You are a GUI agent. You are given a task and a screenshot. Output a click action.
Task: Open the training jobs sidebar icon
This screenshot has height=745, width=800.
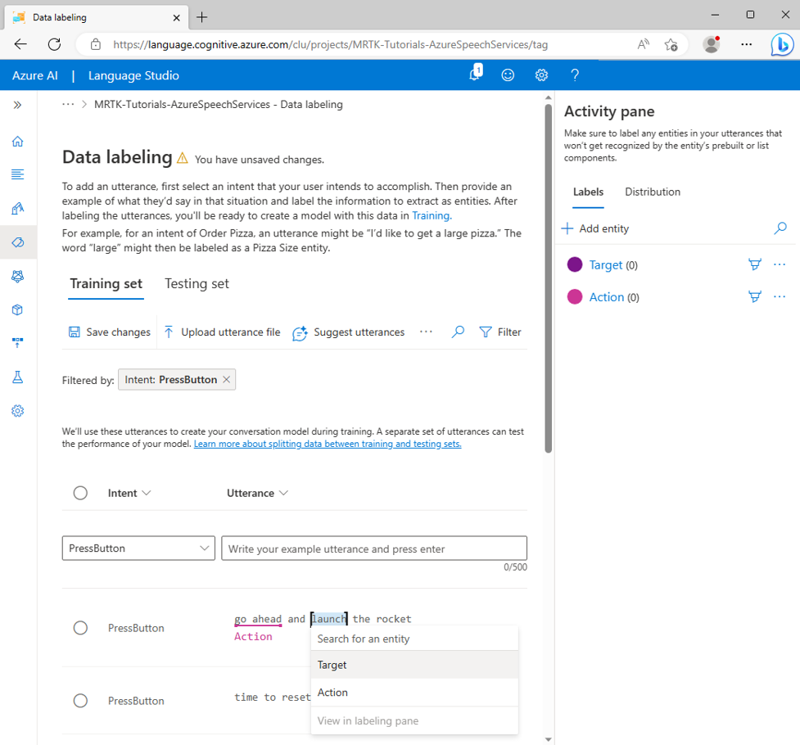tap(18, 276)
